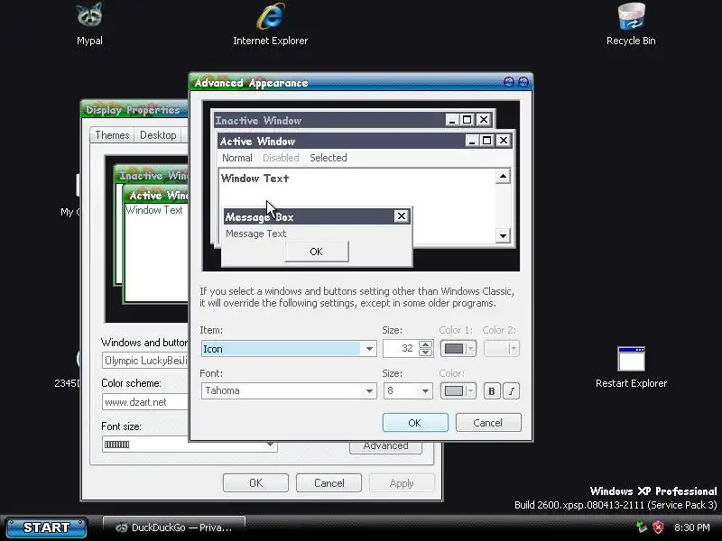The width and height of the screenshot is (722, 541).
Task: Open the Font dropdown showing Tahoma
Action: pos(289,390)
